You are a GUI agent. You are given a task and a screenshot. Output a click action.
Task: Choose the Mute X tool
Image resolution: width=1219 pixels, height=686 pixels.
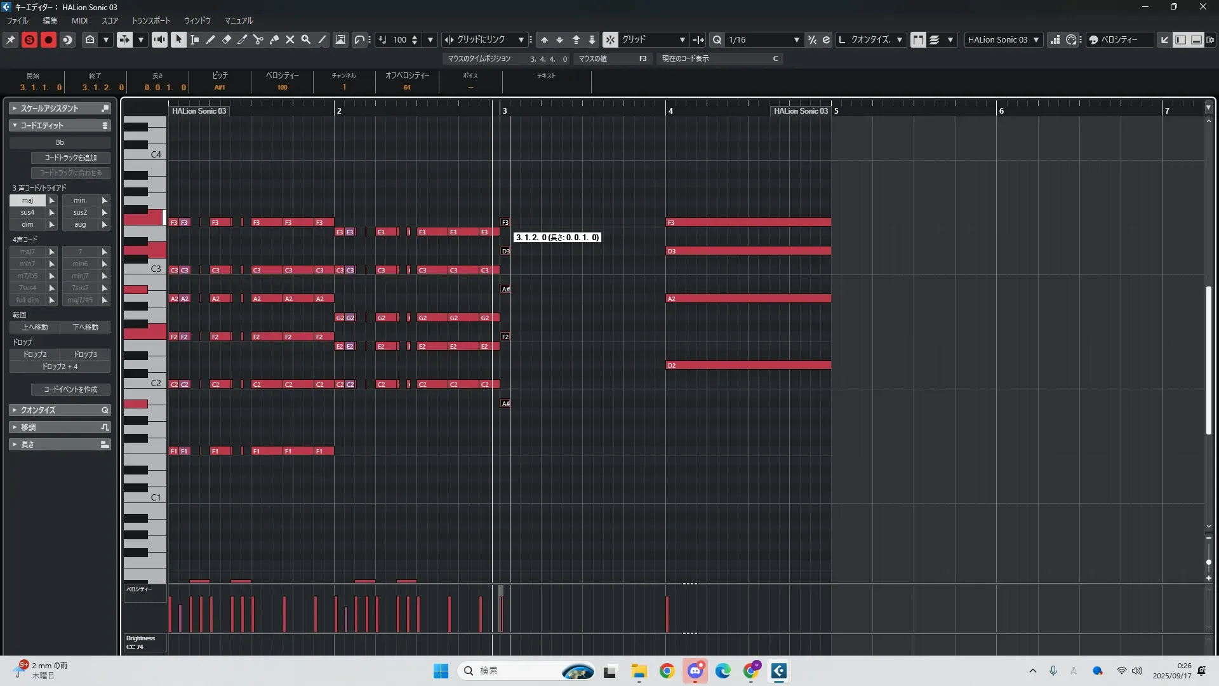(290, 39)
